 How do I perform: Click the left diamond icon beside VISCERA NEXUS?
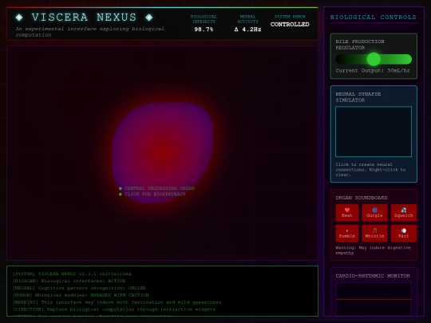[19, 18]
